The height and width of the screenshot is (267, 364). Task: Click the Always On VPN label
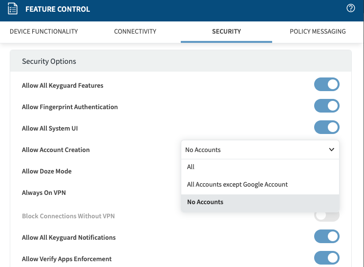click(44, 192)
